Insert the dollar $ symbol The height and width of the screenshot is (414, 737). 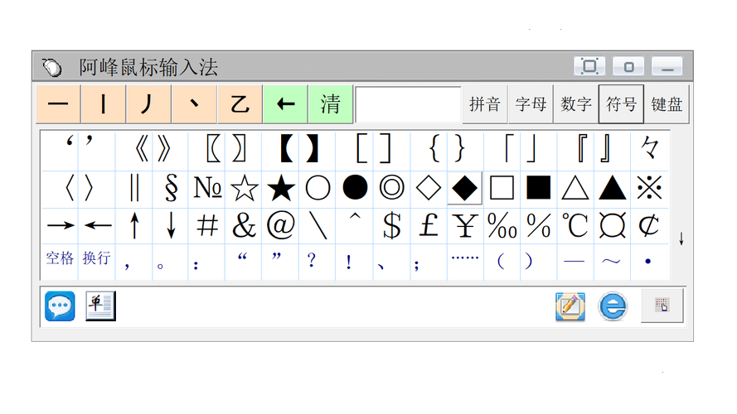pyautogui.click(x=391, y=226)
